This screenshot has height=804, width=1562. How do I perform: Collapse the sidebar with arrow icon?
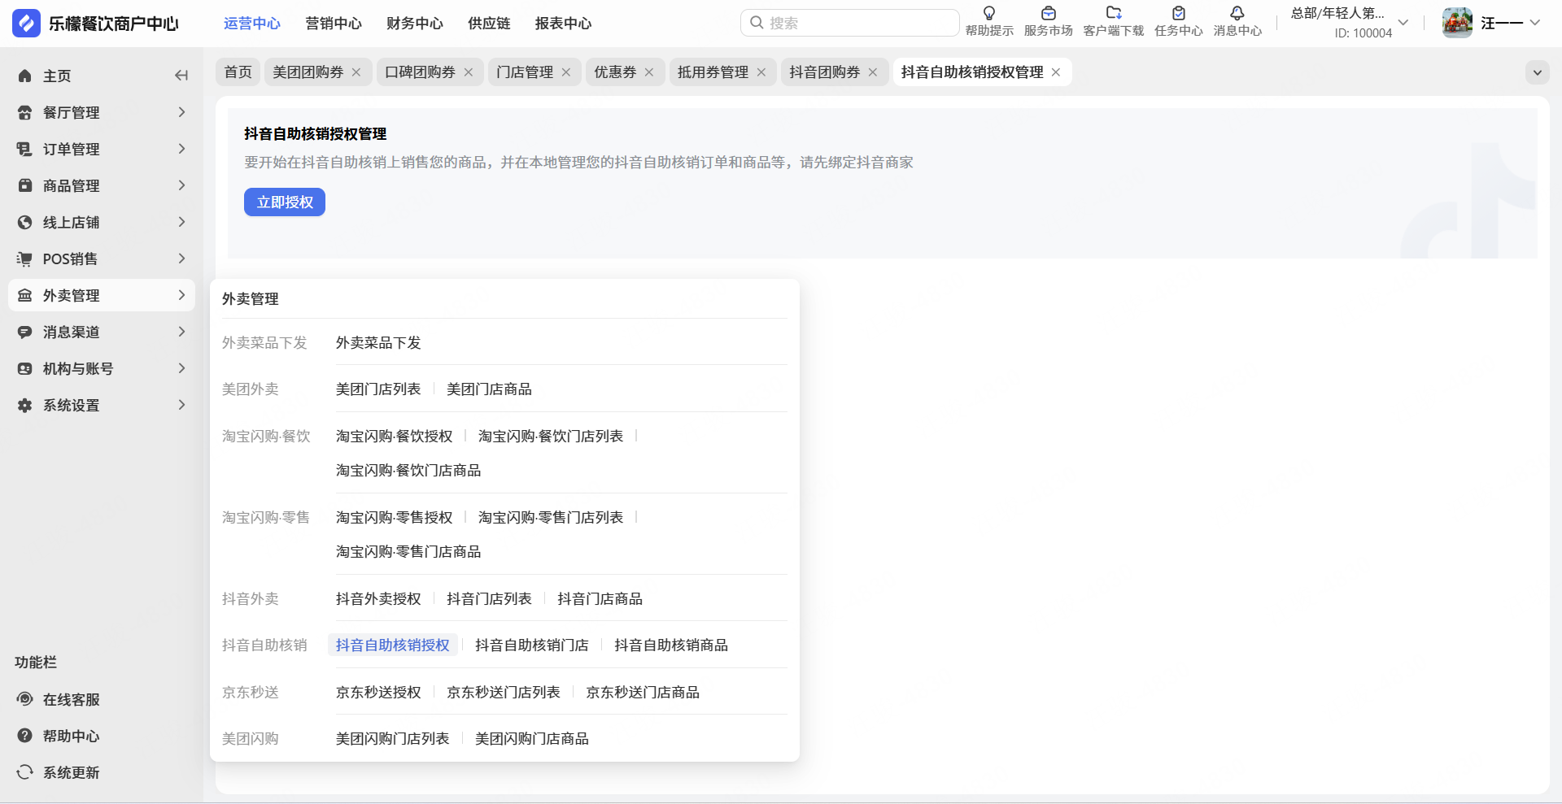tap(181, 76)
